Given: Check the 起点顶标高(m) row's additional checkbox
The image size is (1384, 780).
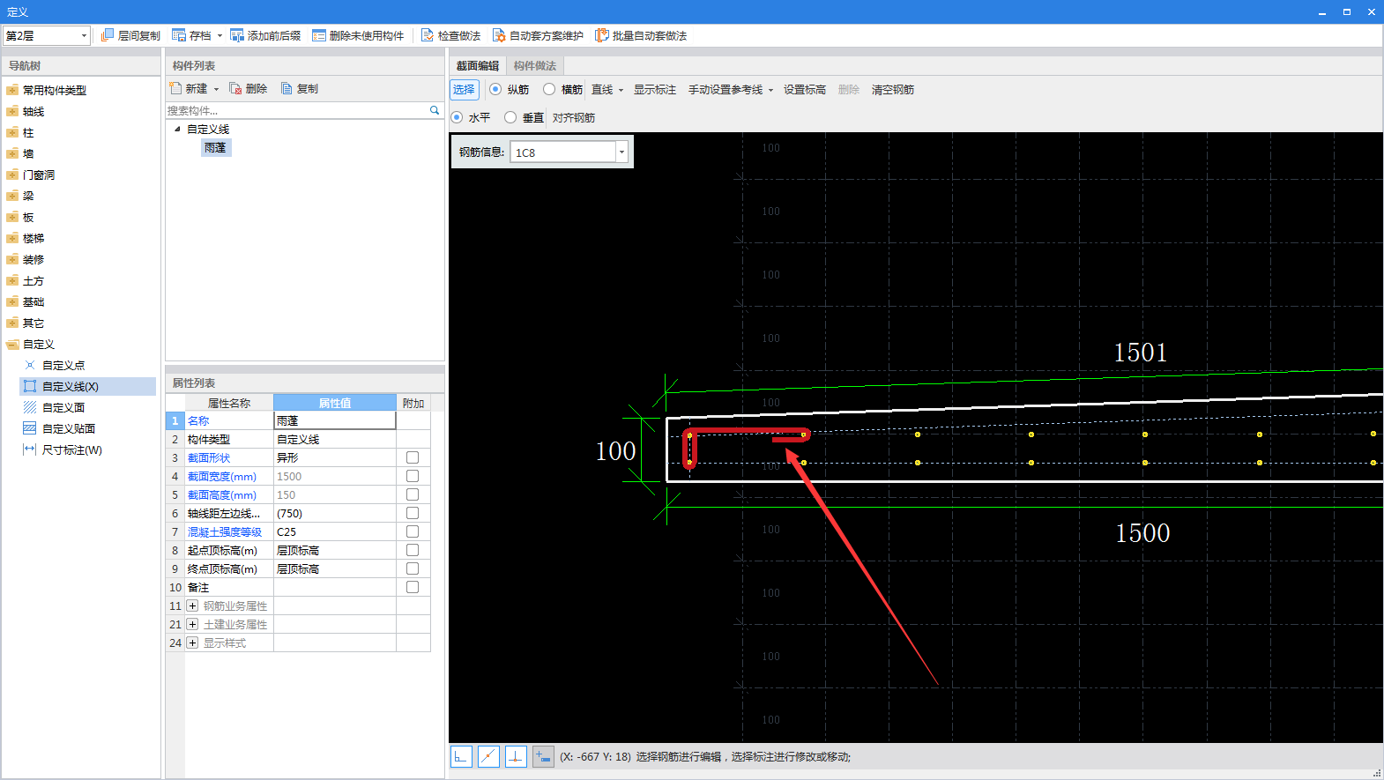Looking at the screenshot, I should pyautogui.click(x=413, y=550).
